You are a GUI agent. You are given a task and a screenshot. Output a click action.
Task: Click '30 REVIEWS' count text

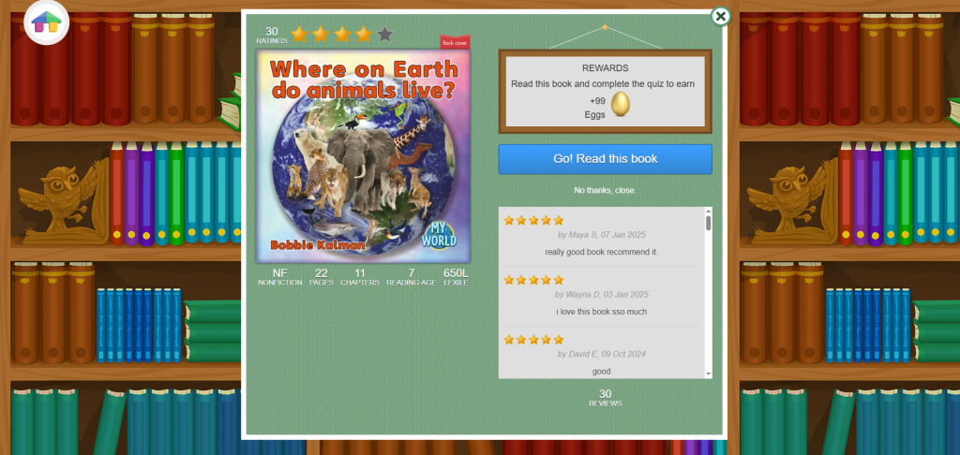[605, 398]
